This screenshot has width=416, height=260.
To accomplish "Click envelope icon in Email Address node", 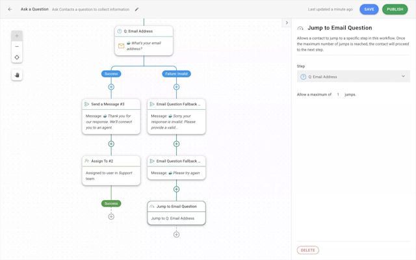I will coord(122,46).
